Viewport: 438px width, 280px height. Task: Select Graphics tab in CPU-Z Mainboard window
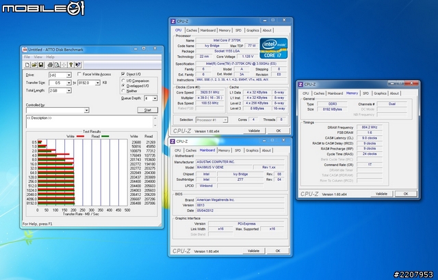(x=252, y=150)
